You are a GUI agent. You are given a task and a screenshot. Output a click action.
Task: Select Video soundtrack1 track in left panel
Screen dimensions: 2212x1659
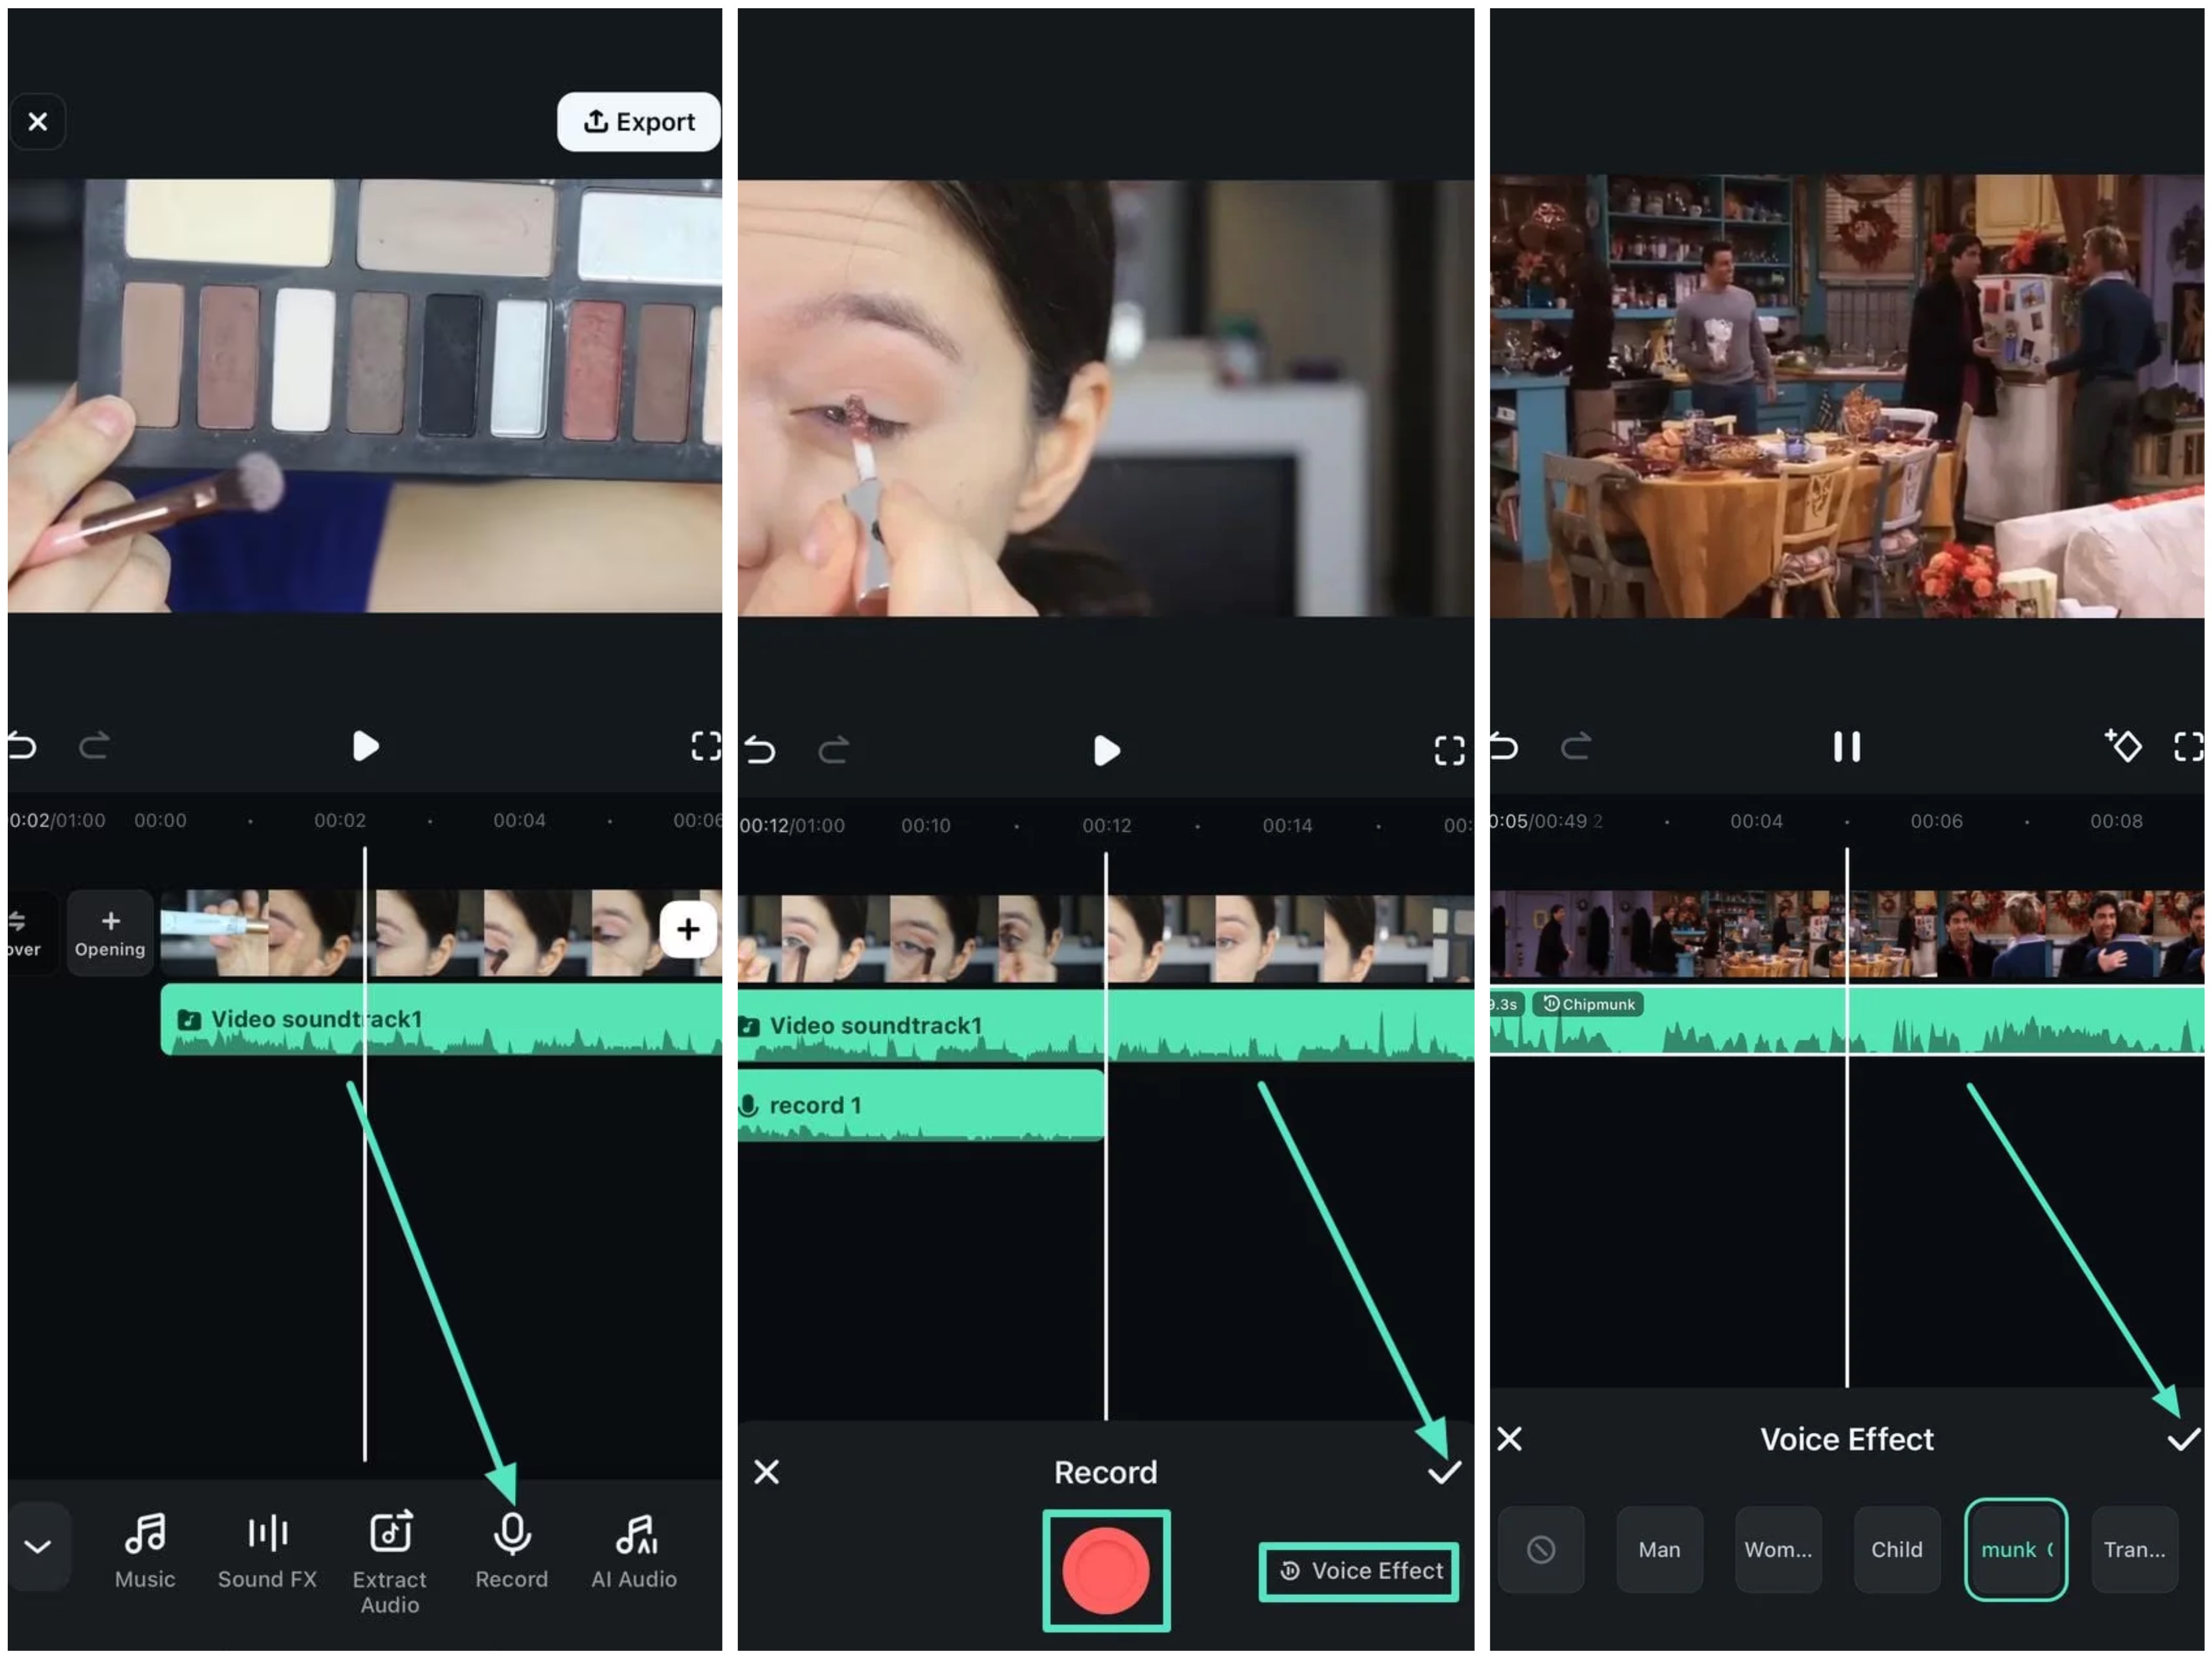(x=441, y=1020)
